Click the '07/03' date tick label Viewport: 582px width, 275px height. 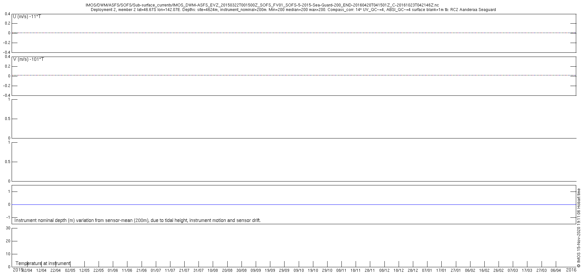click(x=513, y=270)
